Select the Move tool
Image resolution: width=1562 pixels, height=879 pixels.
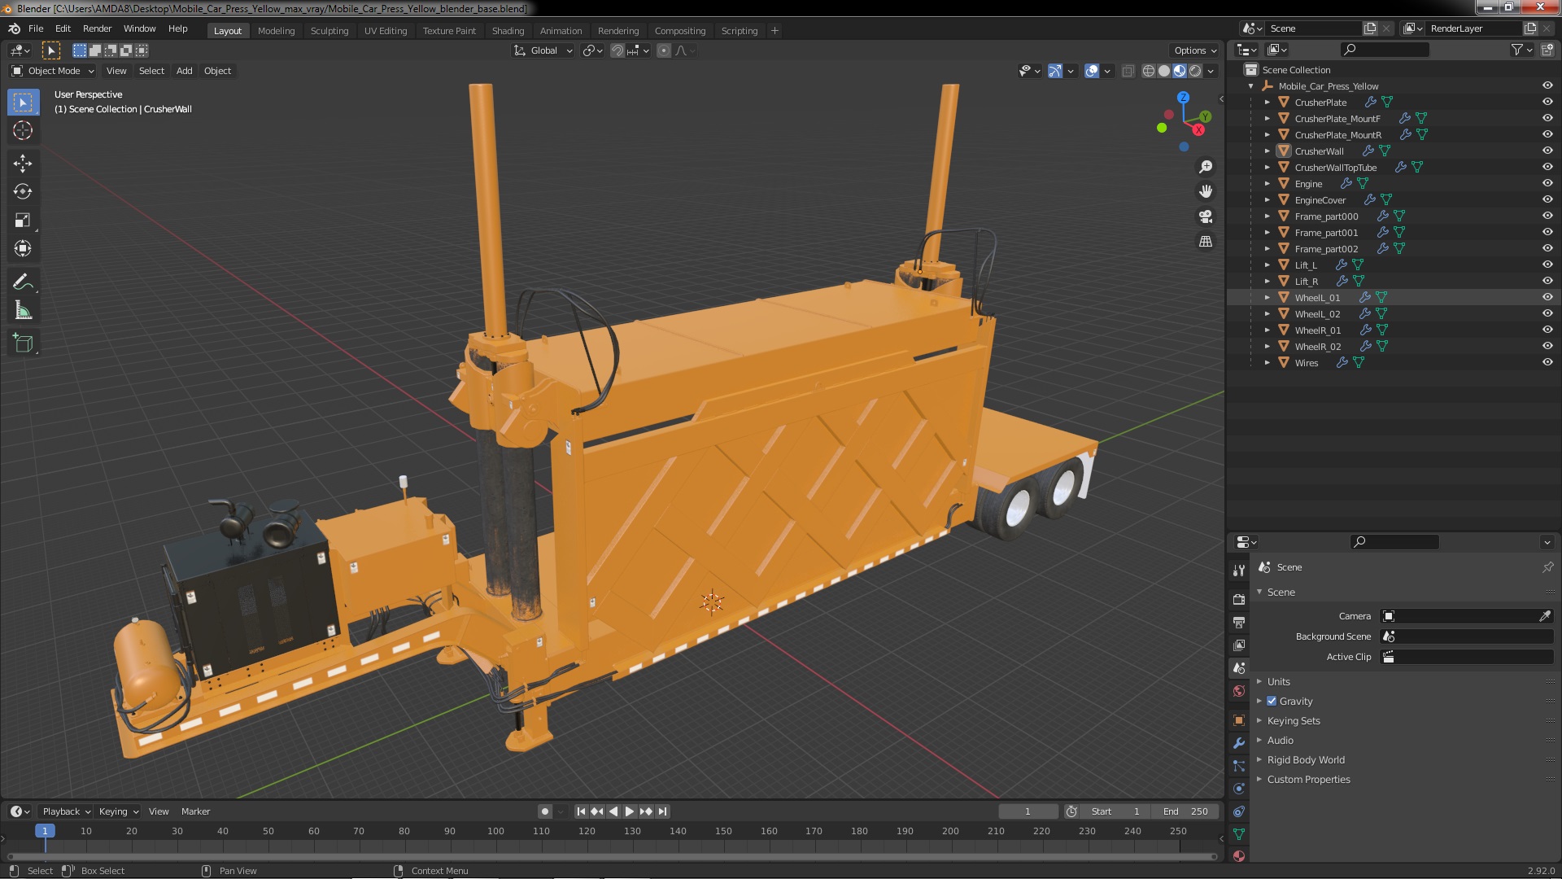pyautogui.click(x=23, y=164)
